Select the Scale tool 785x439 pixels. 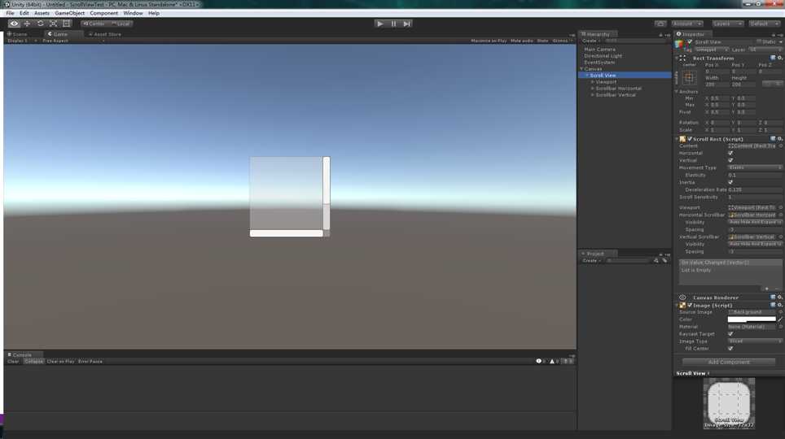[53, 24]
